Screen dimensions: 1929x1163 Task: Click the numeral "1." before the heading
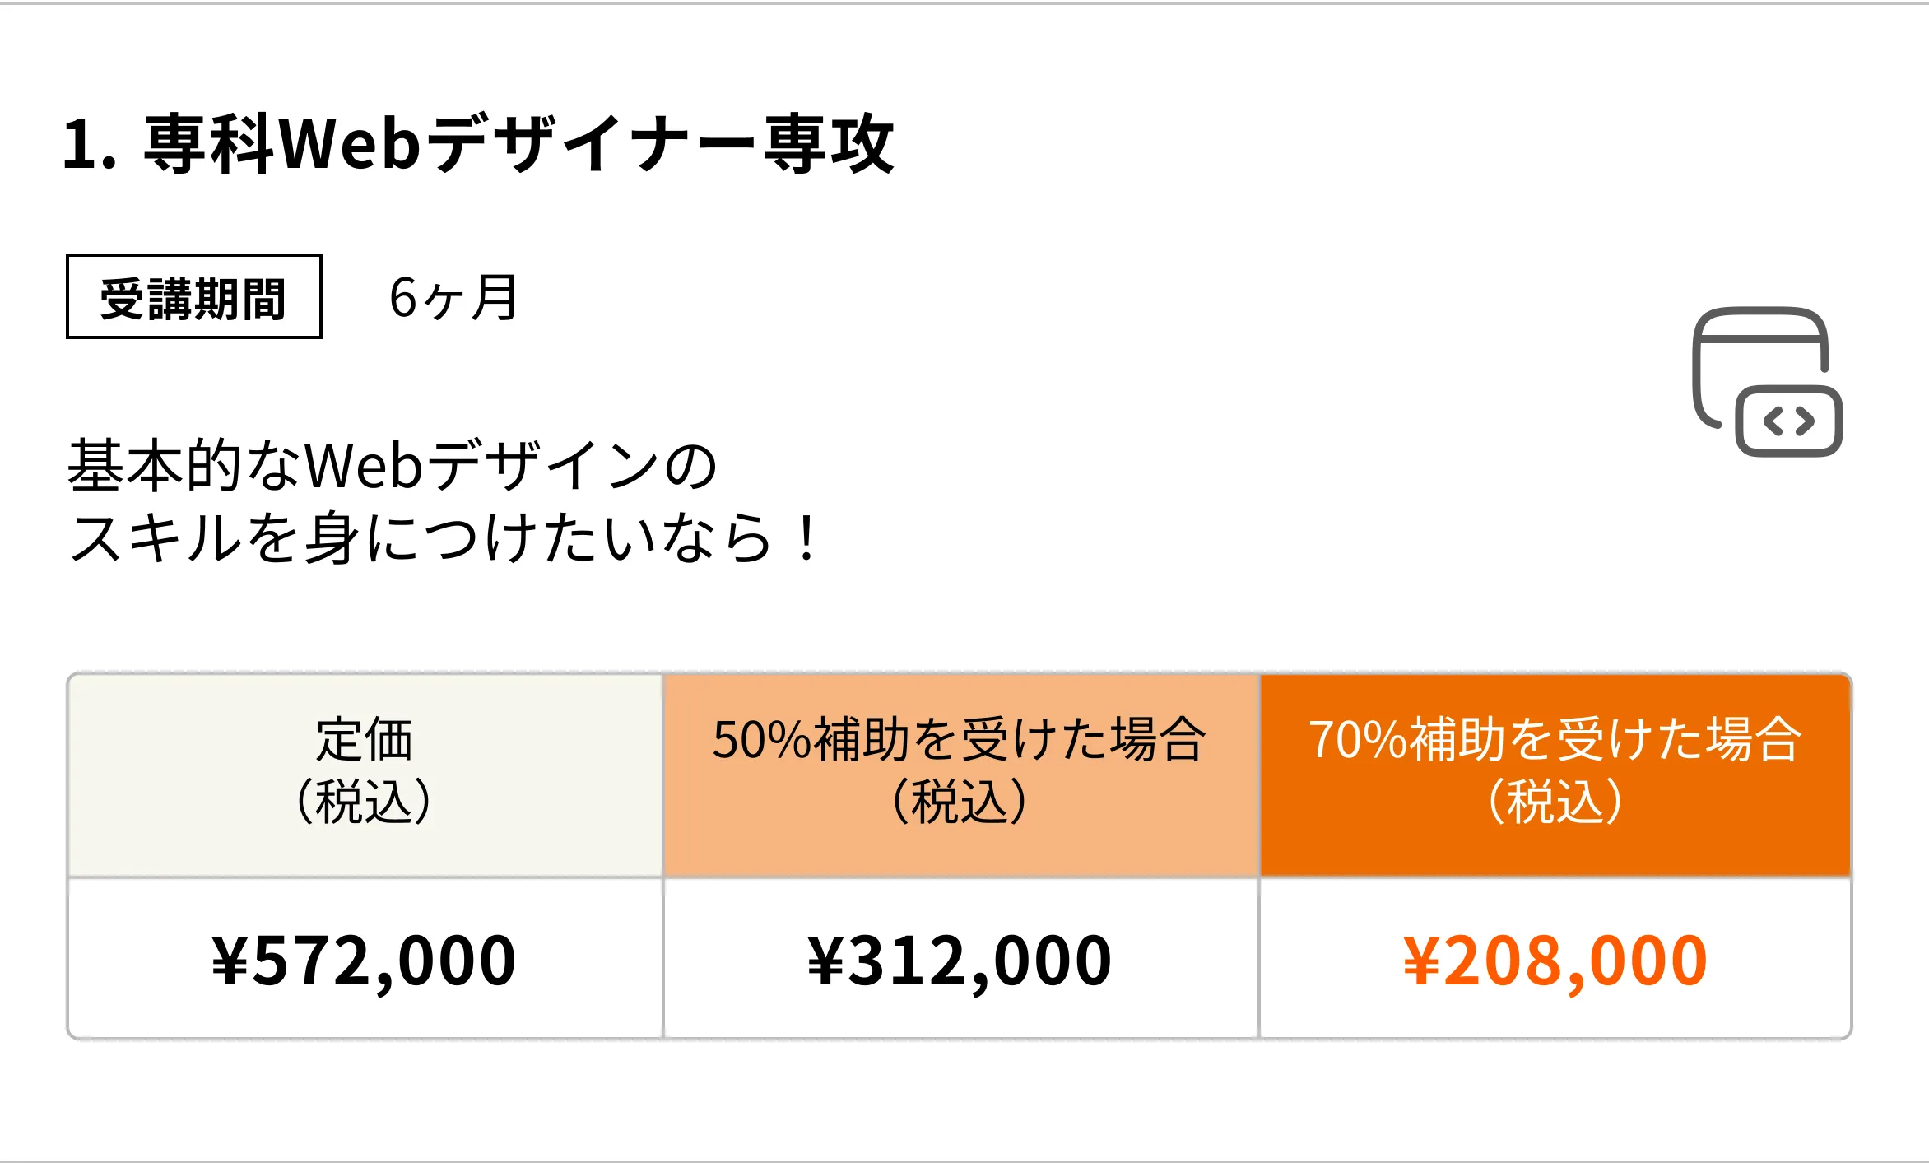pos(90,145)
